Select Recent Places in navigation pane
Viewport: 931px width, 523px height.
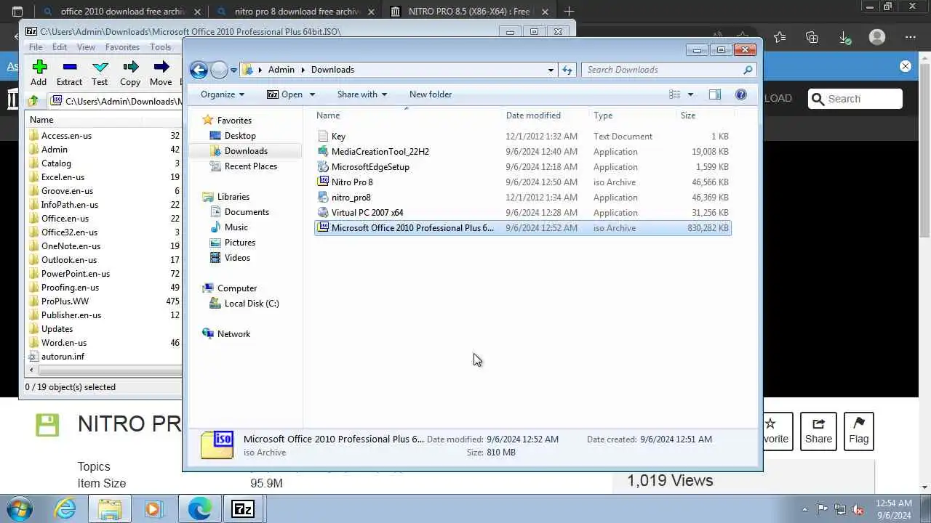(x=250, y=166)
